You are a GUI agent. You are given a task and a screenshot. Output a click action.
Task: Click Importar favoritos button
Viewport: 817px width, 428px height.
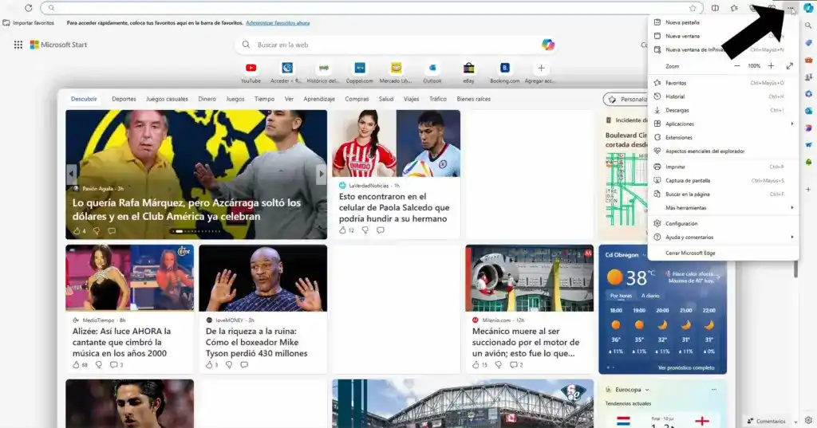tap(29, 23)
